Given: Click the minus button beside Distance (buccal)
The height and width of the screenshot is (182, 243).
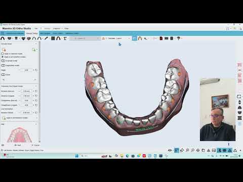Looking at the screenshot, I should (x=19, y=91).
